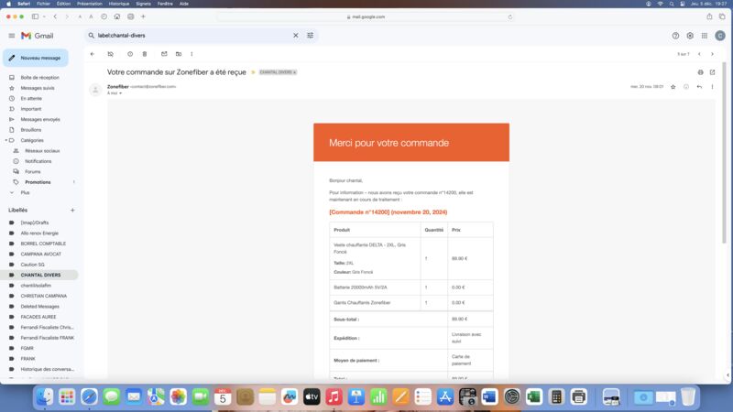Select CAMPANA AVOCAT label
This screenshot has width=733, height=412.
click(x=40, y=255)
